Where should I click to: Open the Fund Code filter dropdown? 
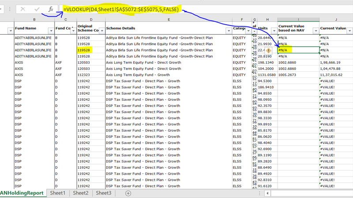[x=73, y=31]
